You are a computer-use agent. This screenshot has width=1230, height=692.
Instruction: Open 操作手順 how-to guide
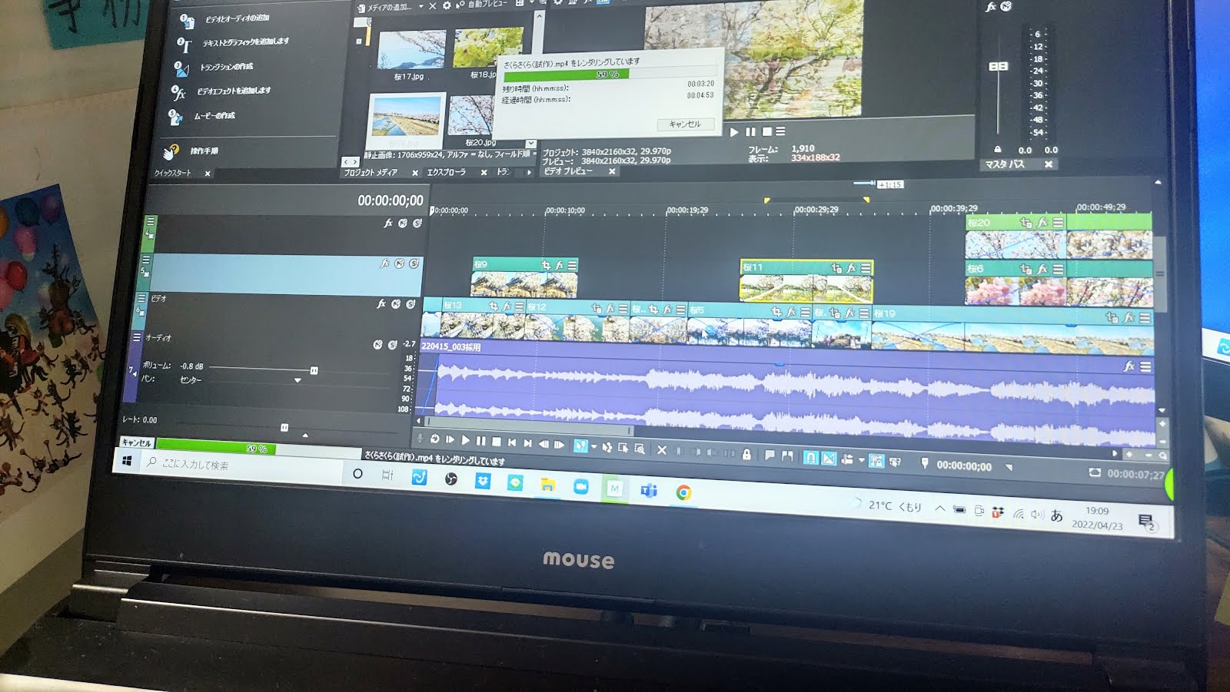[x=204, y=151]
